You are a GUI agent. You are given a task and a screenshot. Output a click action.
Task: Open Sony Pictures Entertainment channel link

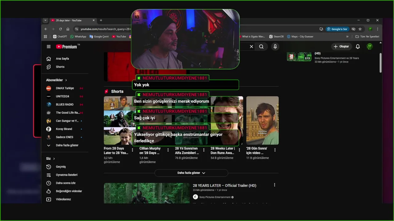(215, 197)
